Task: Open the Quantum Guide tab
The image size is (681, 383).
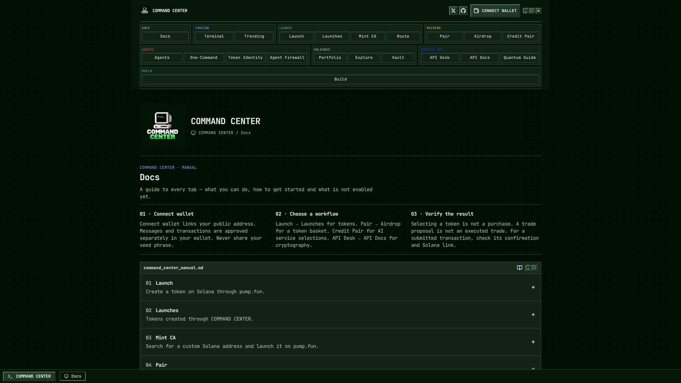Action: [x=520, y=58]
